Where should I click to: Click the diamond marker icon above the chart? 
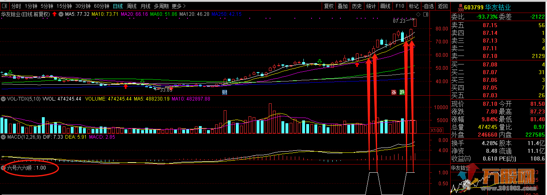click(x=419, y=14)
